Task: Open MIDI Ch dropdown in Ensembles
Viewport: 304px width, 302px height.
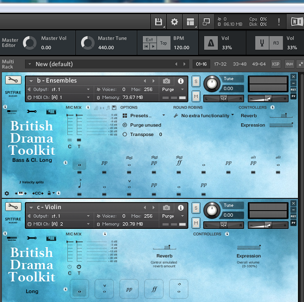Action: (x=59, y=97)
